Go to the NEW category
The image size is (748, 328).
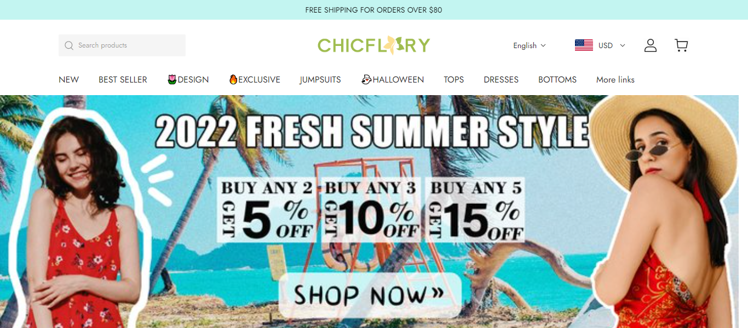tap(68, 80)
